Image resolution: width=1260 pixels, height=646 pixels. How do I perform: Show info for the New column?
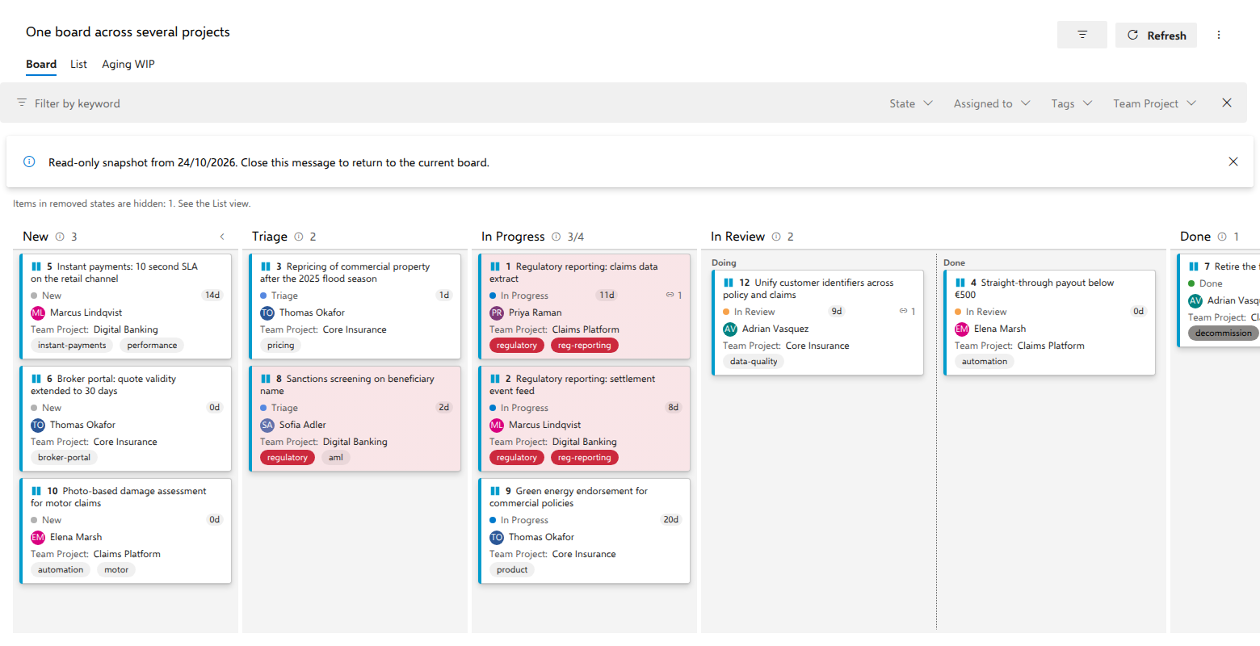[x=60, y=237]
